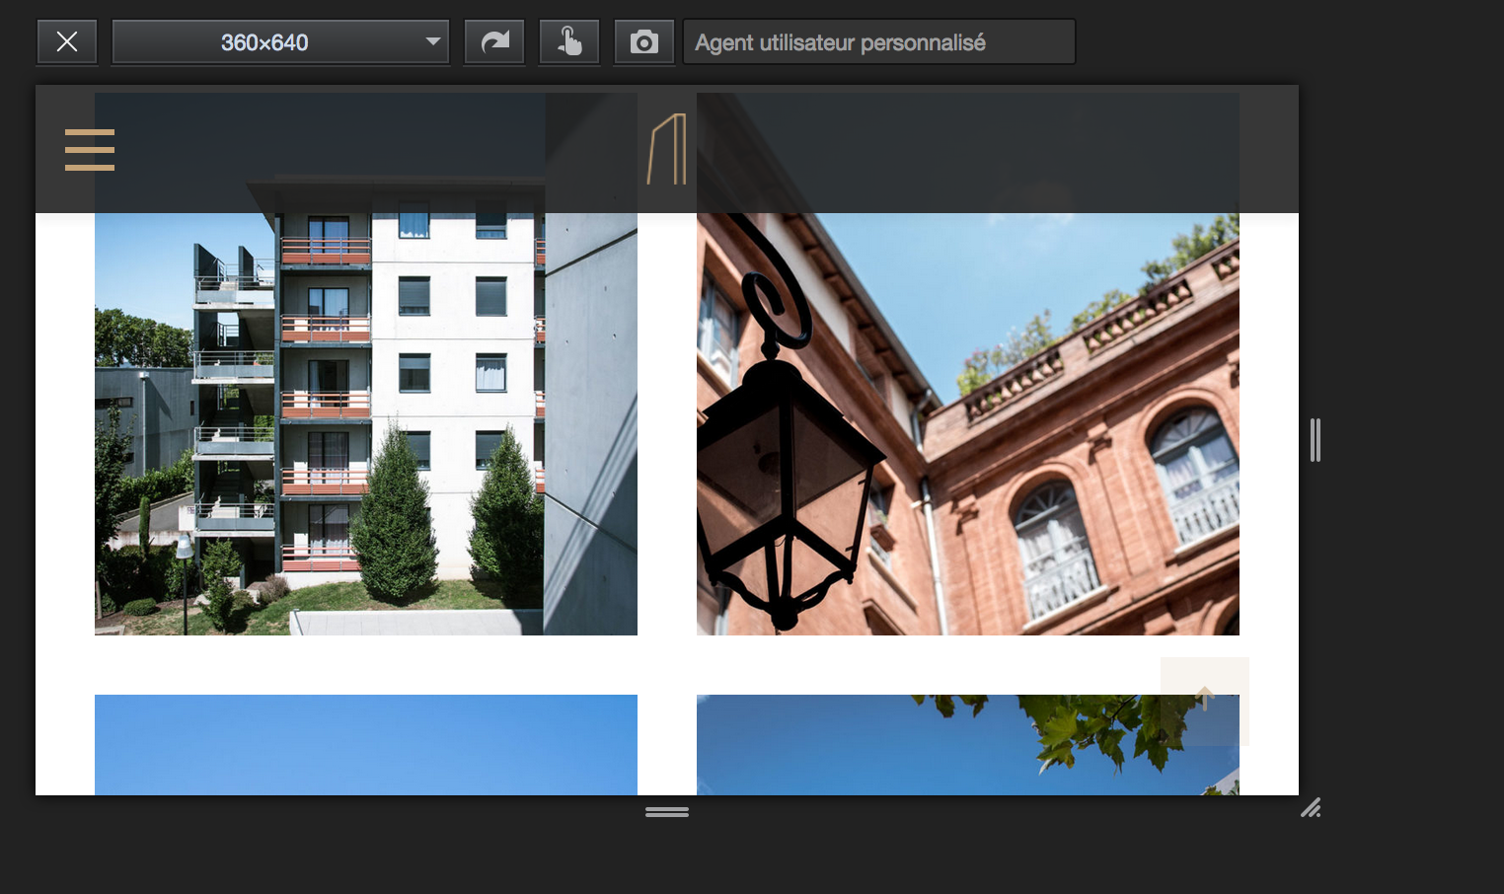Viewport: 1504px width, 894px height.
Task: Click the gold logo in the page header
Action: click(667, 149)
